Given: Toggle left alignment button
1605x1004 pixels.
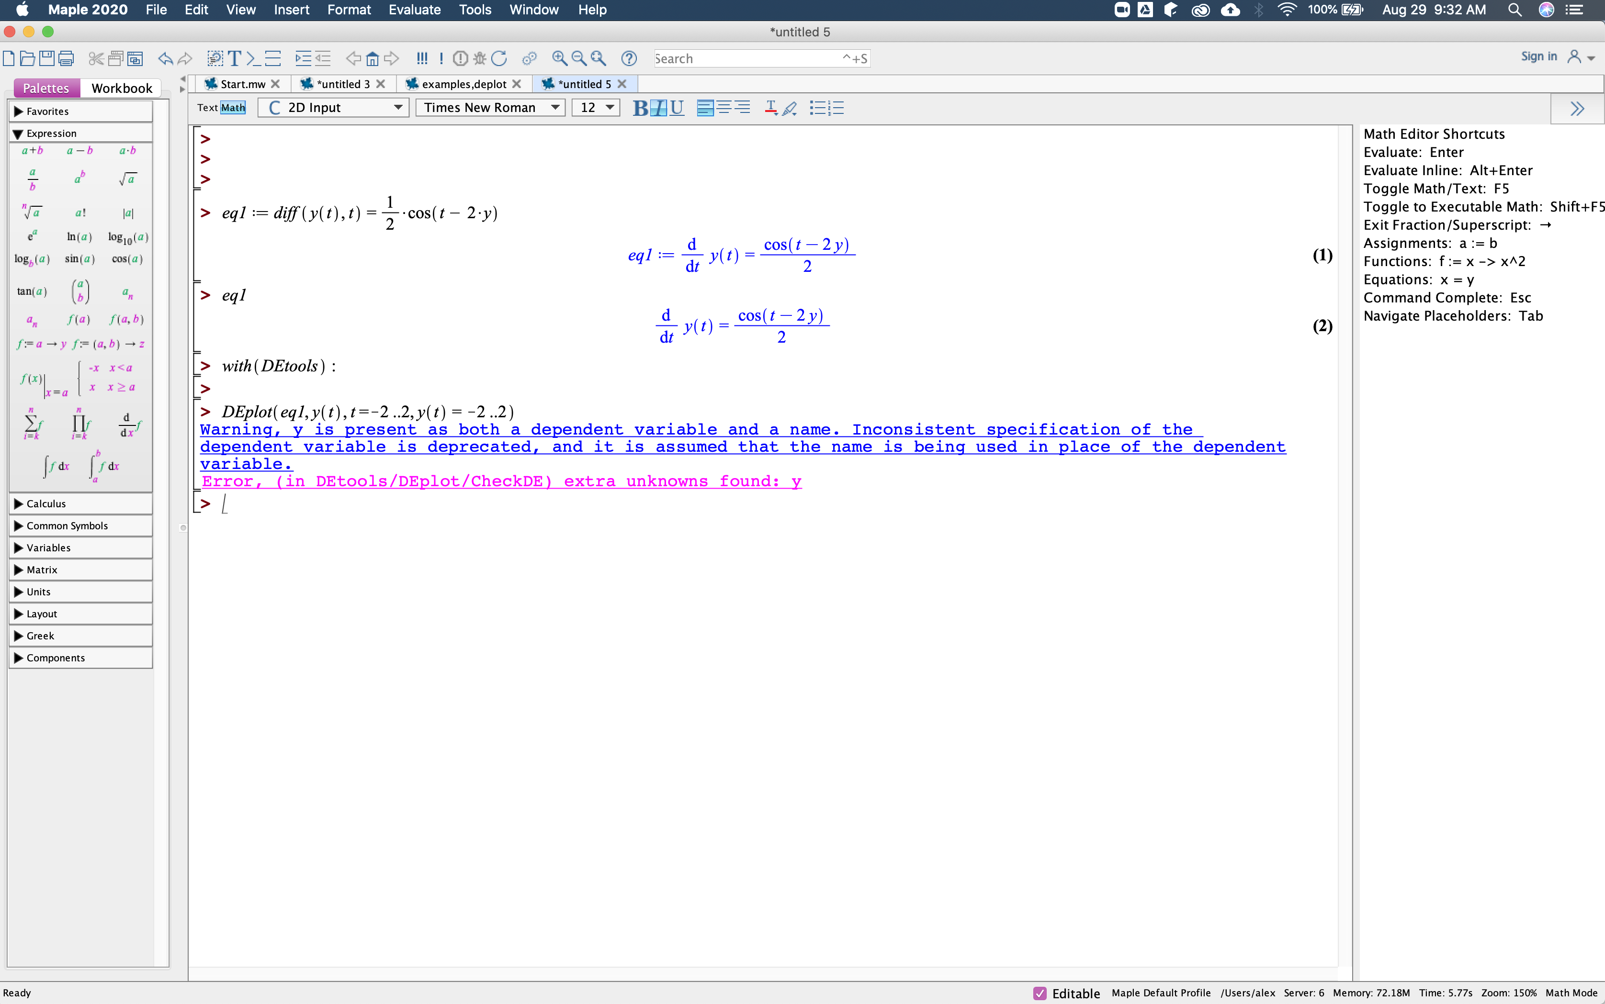Looking at the screenshot, I should coord(705,108).
